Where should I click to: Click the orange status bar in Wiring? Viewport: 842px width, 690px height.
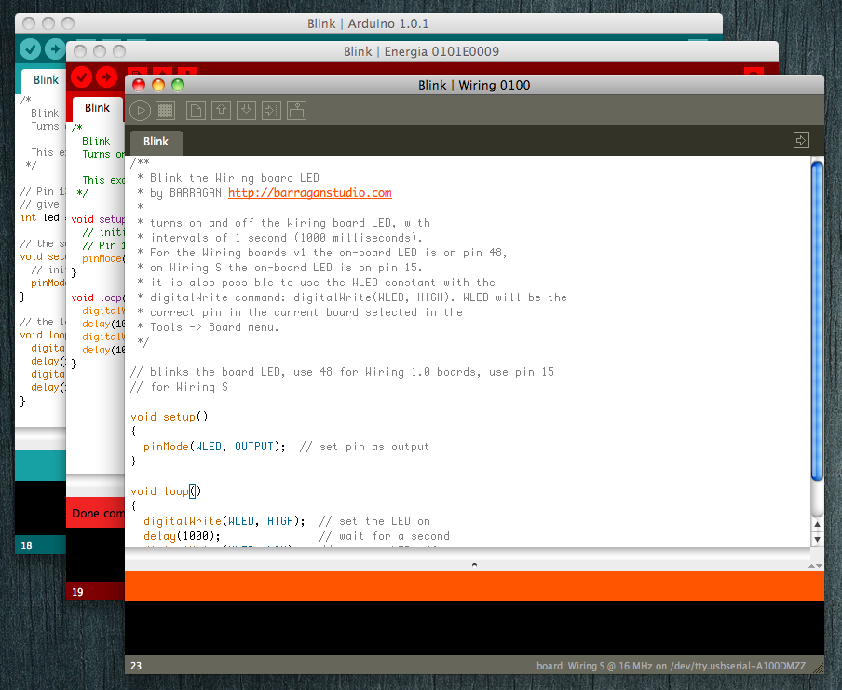[x=474, y=586]
